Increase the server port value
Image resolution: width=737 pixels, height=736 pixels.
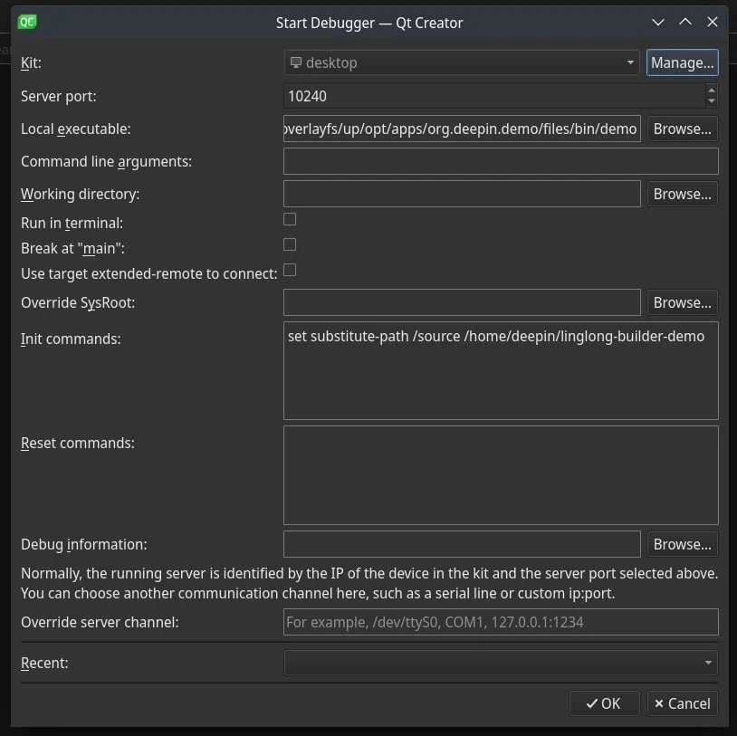pos(712,91)
